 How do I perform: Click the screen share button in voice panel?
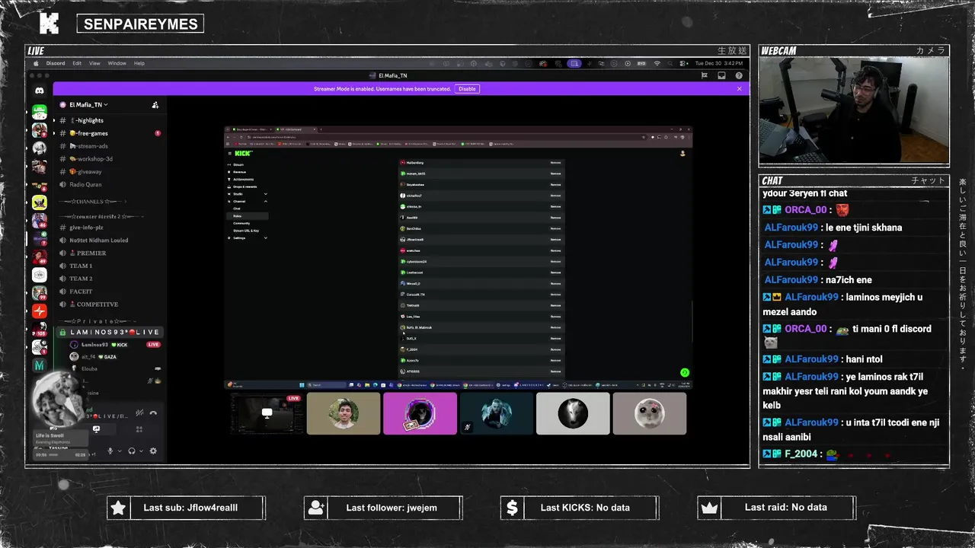tap(96, 429)
